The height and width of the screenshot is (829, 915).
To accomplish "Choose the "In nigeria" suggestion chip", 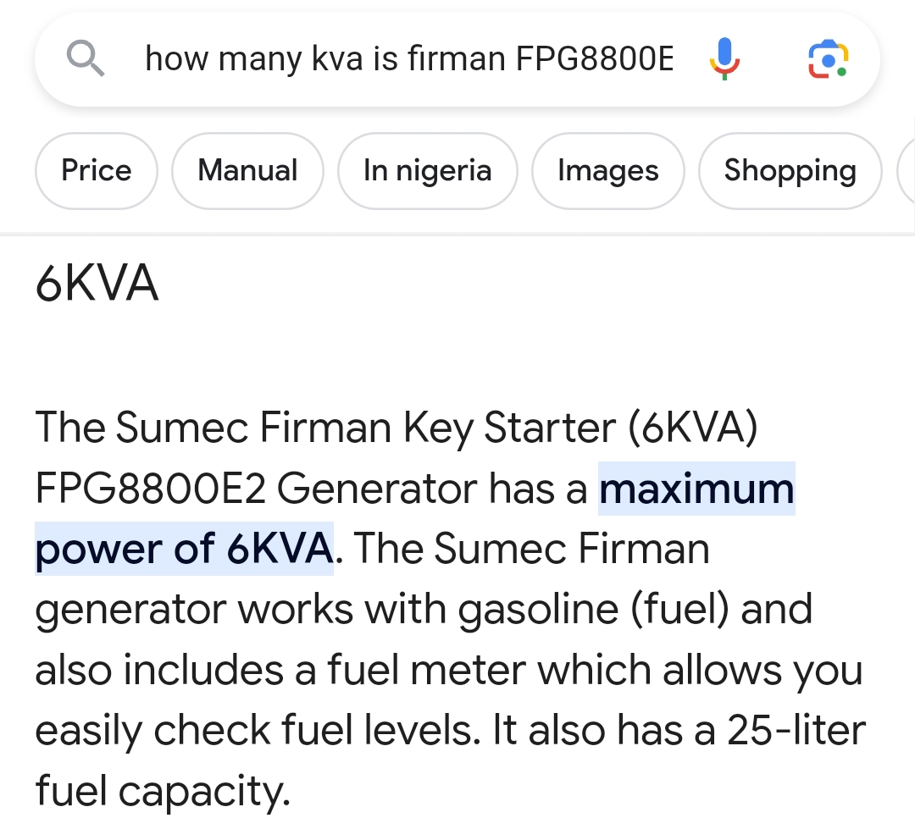I will (427, 171).
